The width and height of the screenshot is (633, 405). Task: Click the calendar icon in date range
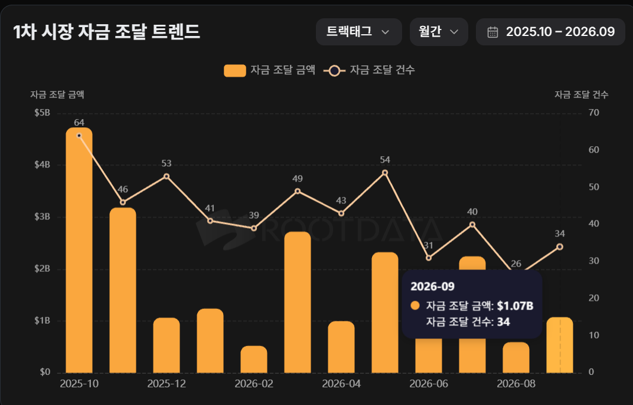pyautogui.click(x=492, y=32)
